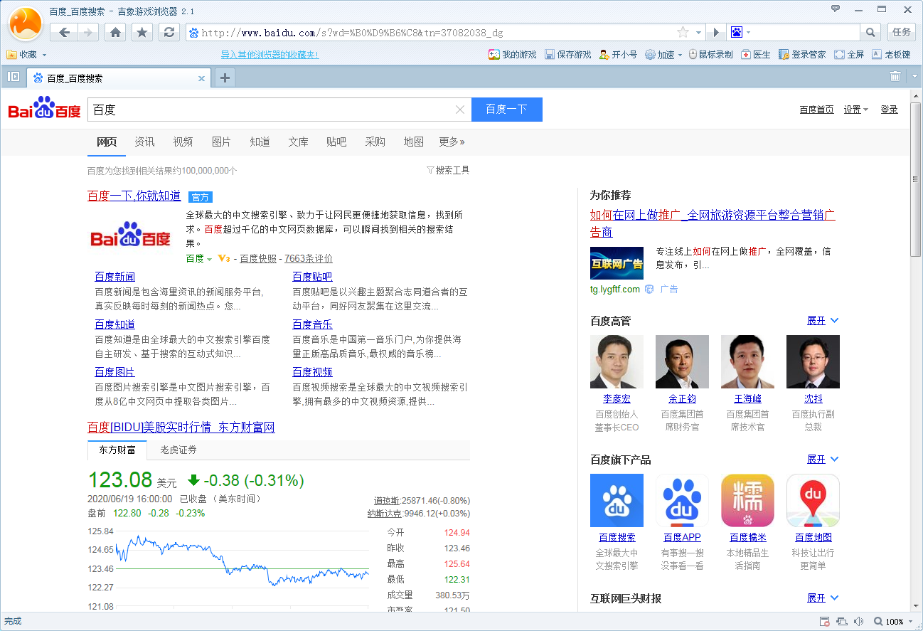923x631 pixels.
Task: Click the browser back arrow button
Action: (x=63, y=32)
